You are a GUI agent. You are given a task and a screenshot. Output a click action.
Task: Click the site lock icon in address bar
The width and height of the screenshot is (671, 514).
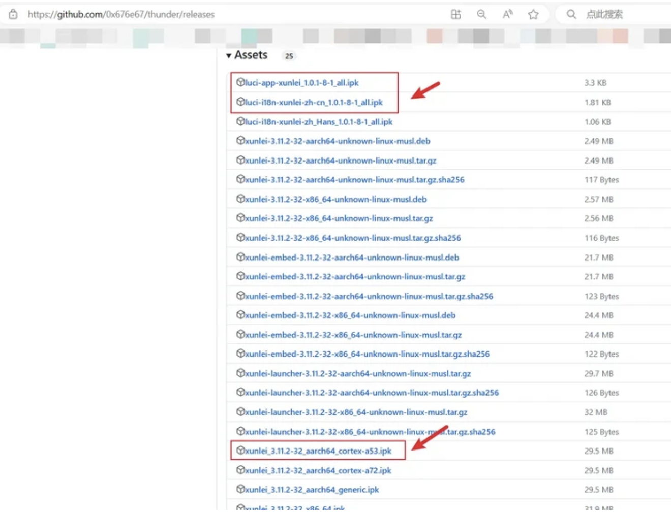[x=13, y=14]
